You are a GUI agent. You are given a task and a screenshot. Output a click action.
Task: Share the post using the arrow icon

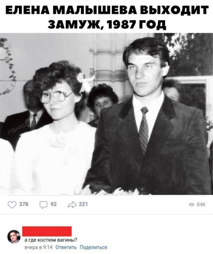(72, 205)
